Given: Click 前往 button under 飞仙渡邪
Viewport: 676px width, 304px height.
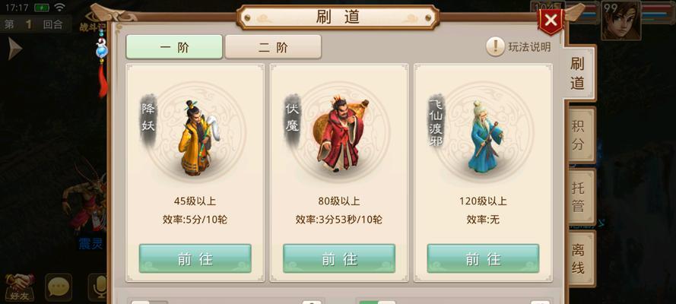Looking at the screenshot, I should (x=483, y=258).
